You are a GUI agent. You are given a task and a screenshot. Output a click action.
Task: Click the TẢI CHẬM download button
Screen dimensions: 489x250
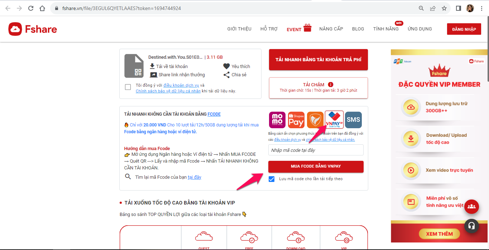[318, 88]
